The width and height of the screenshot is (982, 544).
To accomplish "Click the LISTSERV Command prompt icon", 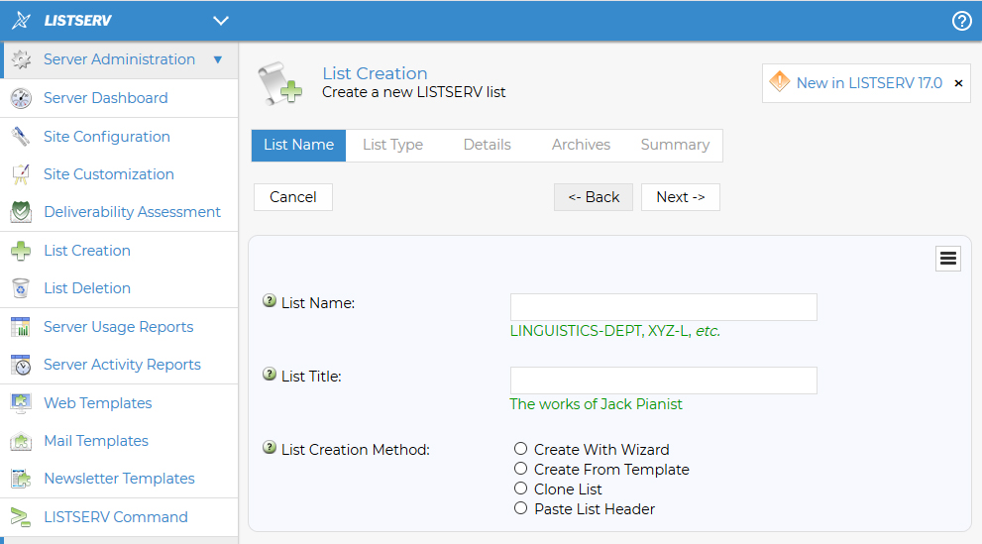I will coord(21,517).
